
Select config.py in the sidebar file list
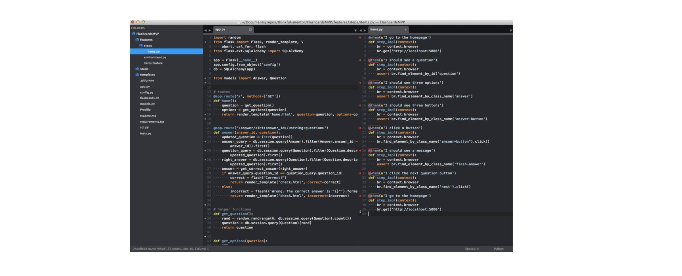tap(147, 92)
